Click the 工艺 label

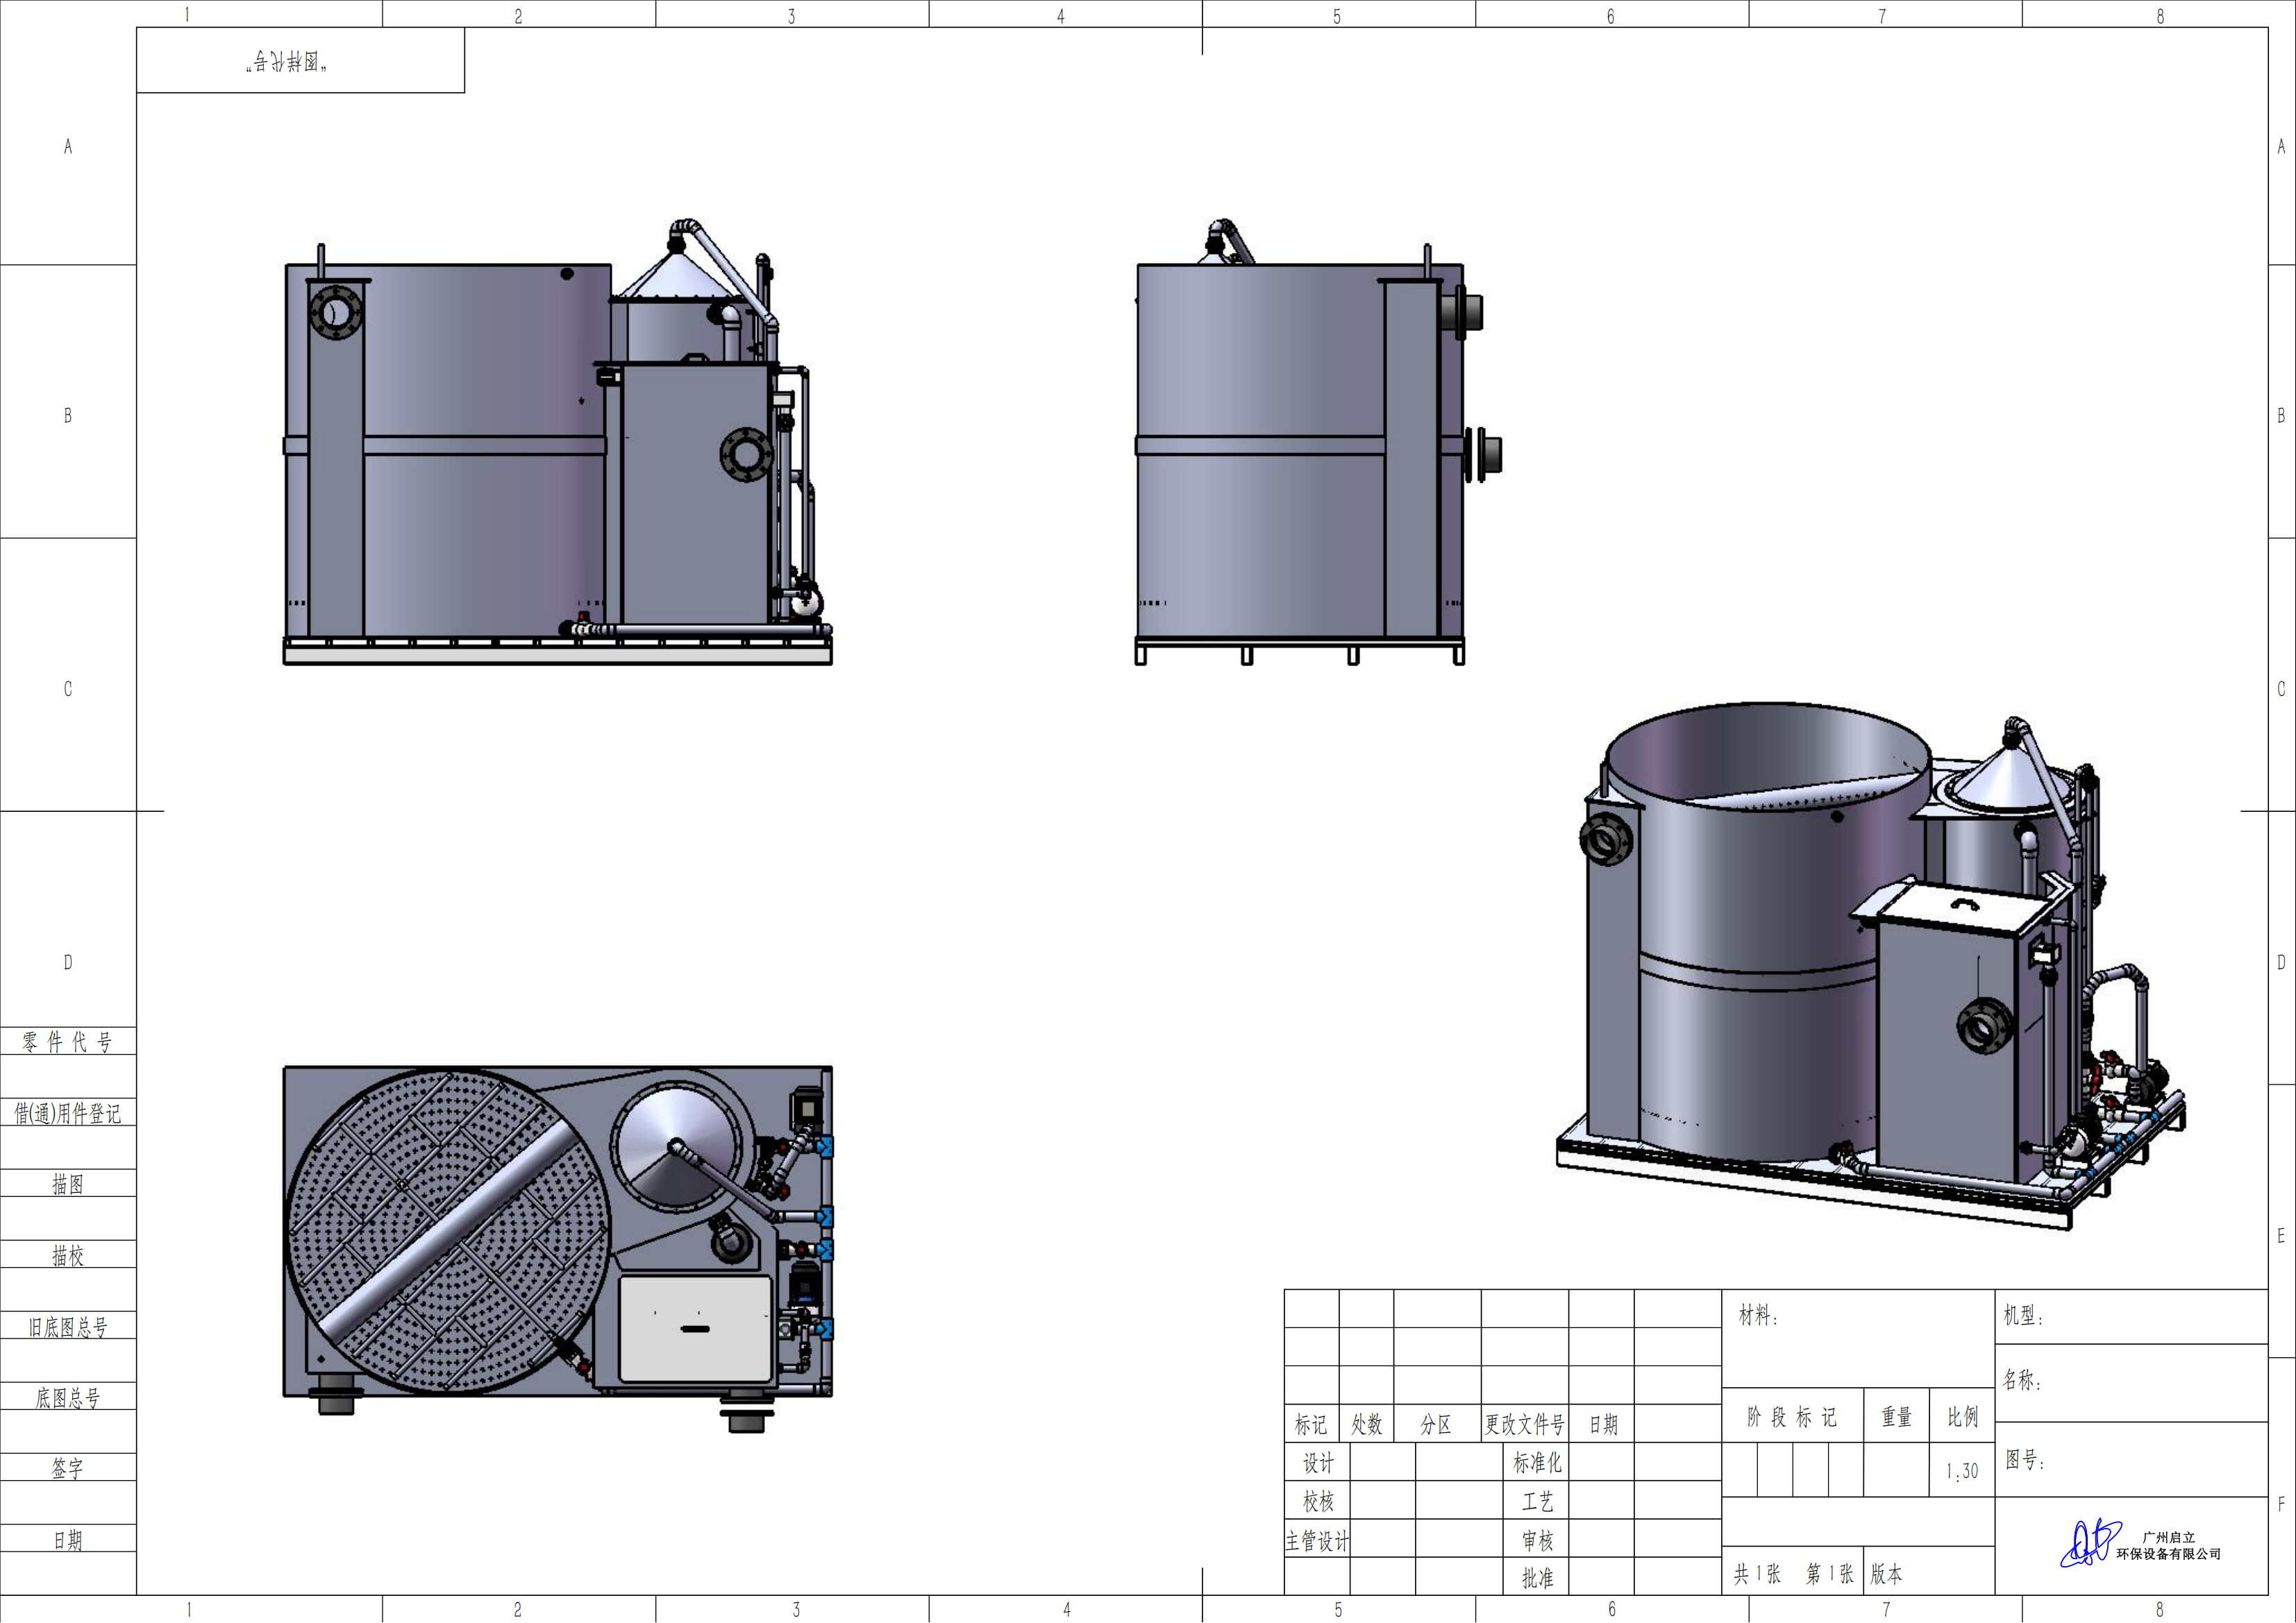point(1537,1500)
